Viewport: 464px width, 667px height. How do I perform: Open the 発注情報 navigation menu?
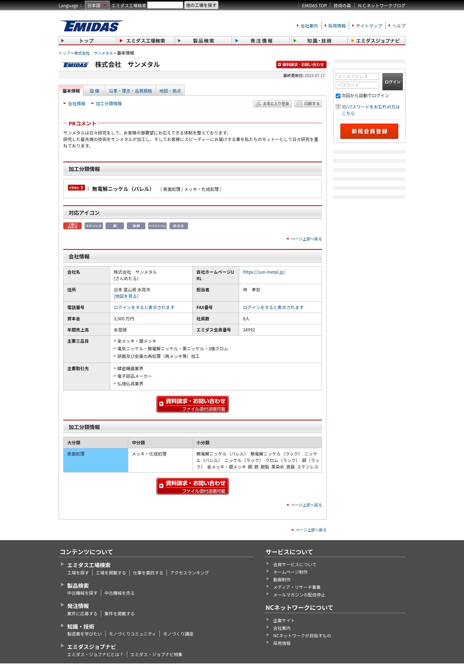click(261, 40)
